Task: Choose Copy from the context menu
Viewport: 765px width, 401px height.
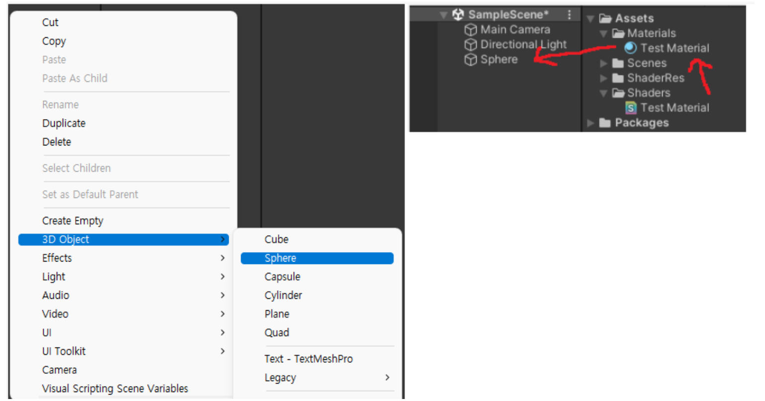Action: [x=54, y=41]
